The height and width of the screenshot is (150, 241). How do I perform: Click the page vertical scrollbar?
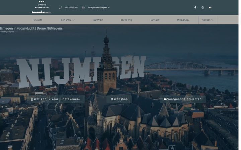pos(240,75)
